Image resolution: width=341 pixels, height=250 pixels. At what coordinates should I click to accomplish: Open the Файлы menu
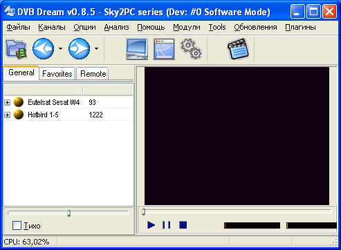click(x=18, y=27)
